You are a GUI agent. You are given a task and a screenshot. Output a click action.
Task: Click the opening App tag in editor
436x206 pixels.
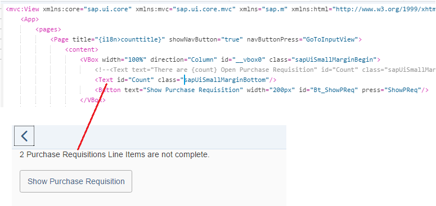click(x=30, y=20)
